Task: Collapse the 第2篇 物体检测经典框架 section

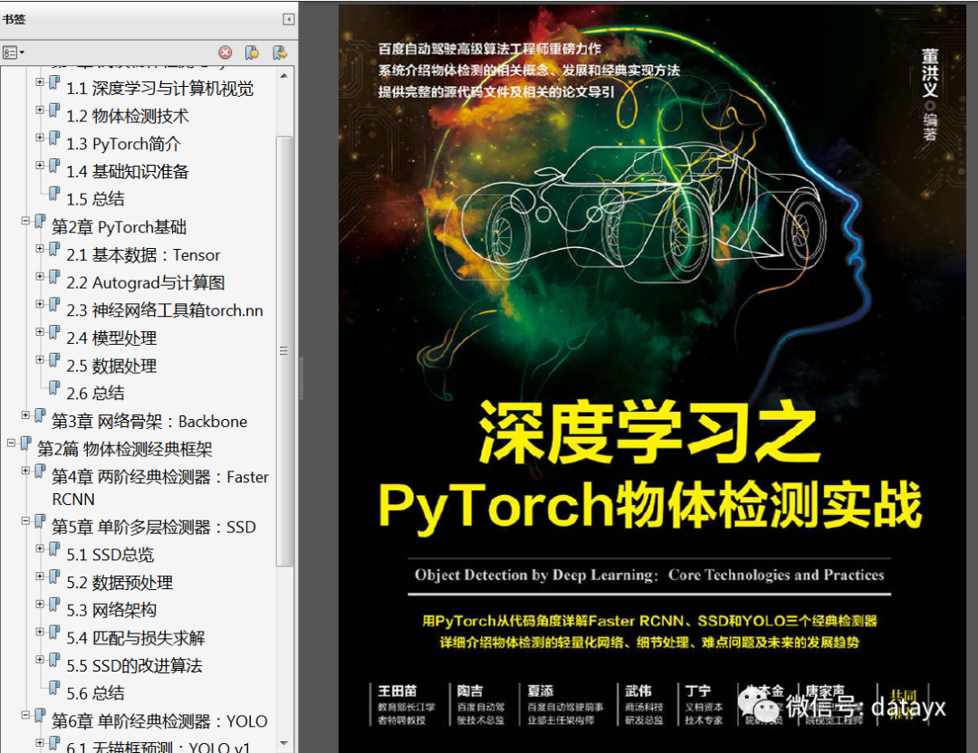Action: point(11,443)
